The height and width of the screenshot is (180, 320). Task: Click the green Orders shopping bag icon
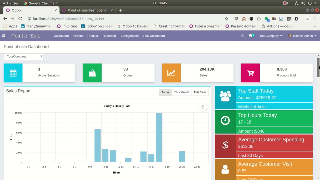92,73
